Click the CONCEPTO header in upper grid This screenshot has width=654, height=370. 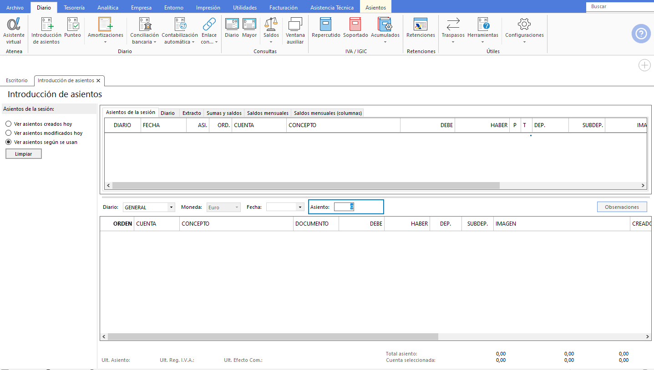coord(343,125)
